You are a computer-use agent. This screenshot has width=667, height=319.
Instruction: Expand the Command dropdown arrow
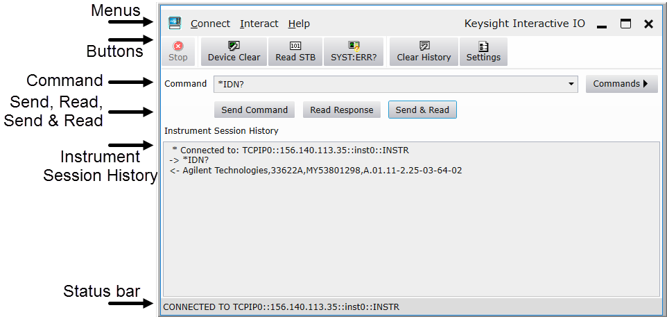click(x=571, y=84)
